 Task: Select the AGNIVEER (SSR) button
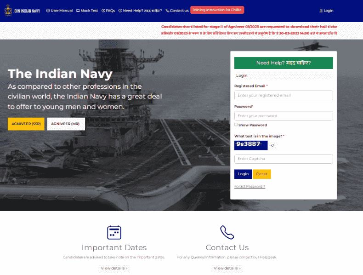click(26, 124)
